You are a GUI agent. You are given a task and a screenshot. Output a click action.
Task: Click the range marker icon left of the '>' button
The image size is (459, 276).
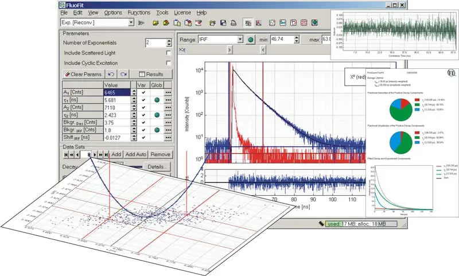182,50
